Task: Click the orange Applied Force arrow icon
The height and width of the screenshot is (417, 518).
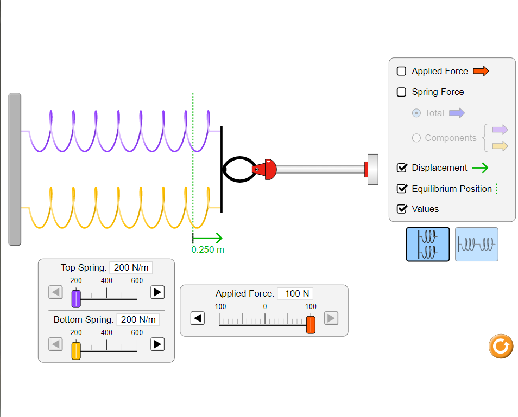Action: click(x=481, y=71)
